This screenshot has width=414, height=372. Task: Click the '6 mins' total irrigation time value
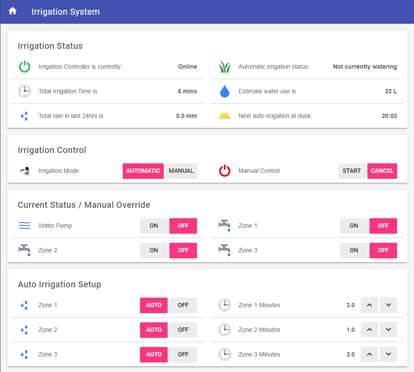(187, 91)
